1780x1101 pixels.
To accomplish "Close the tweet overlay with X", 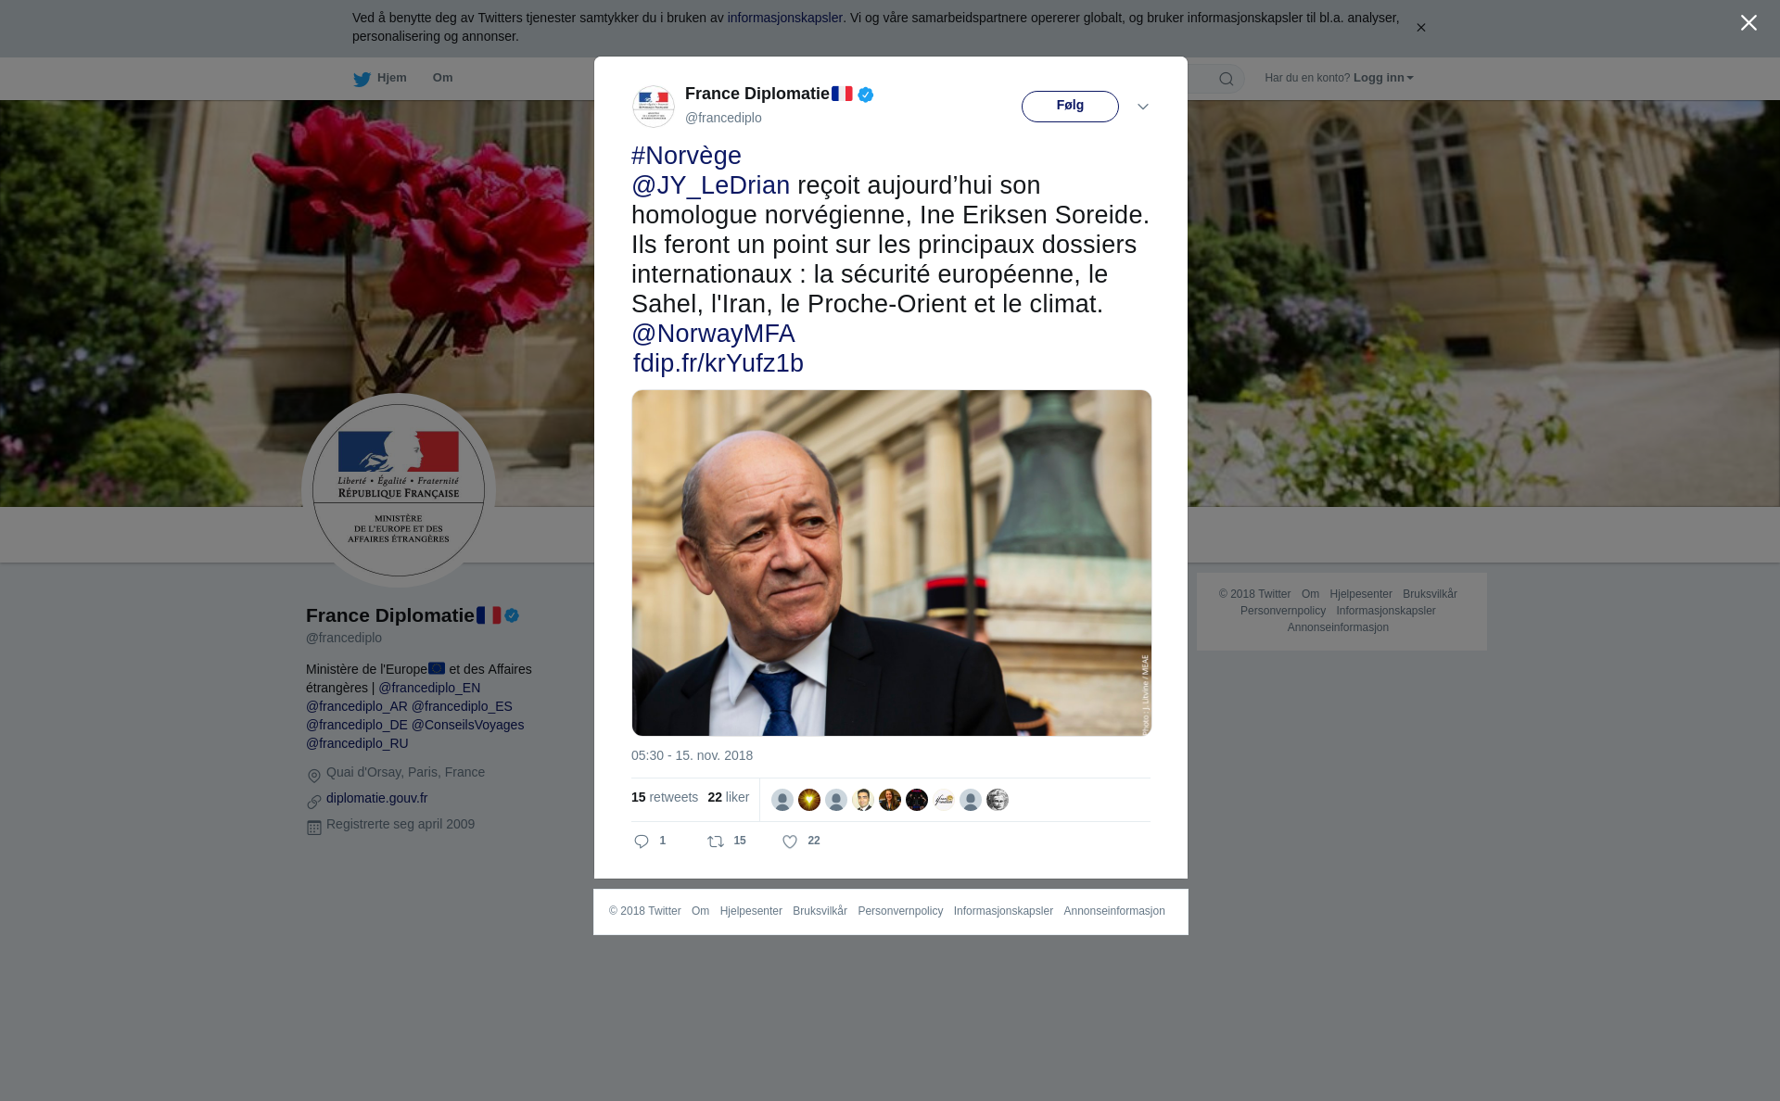I will pos(1748,23).
